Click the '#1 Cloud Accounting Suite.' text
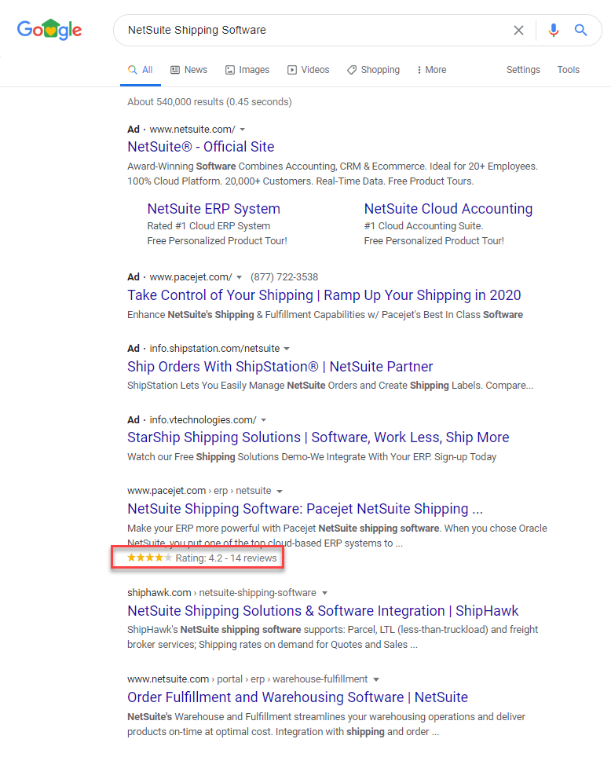Screen dimensions: 611x761 [423, 225]
